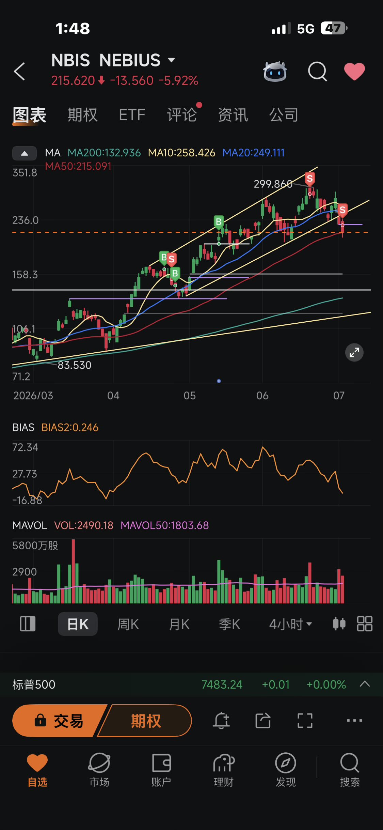Toggle the side panel column icon
The image size is (383, 830).
coord(28,624)
